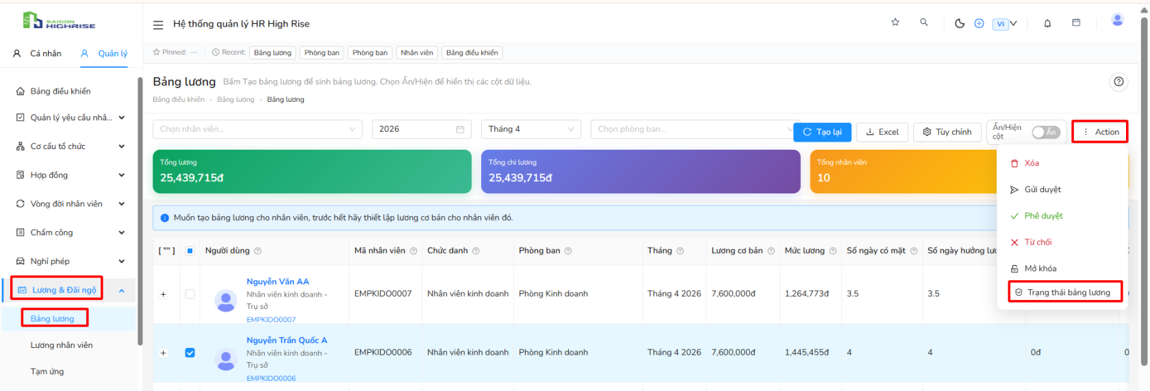Click the Tạo lại button
This screenshot has height=391, width=1150.
[822, 132]
